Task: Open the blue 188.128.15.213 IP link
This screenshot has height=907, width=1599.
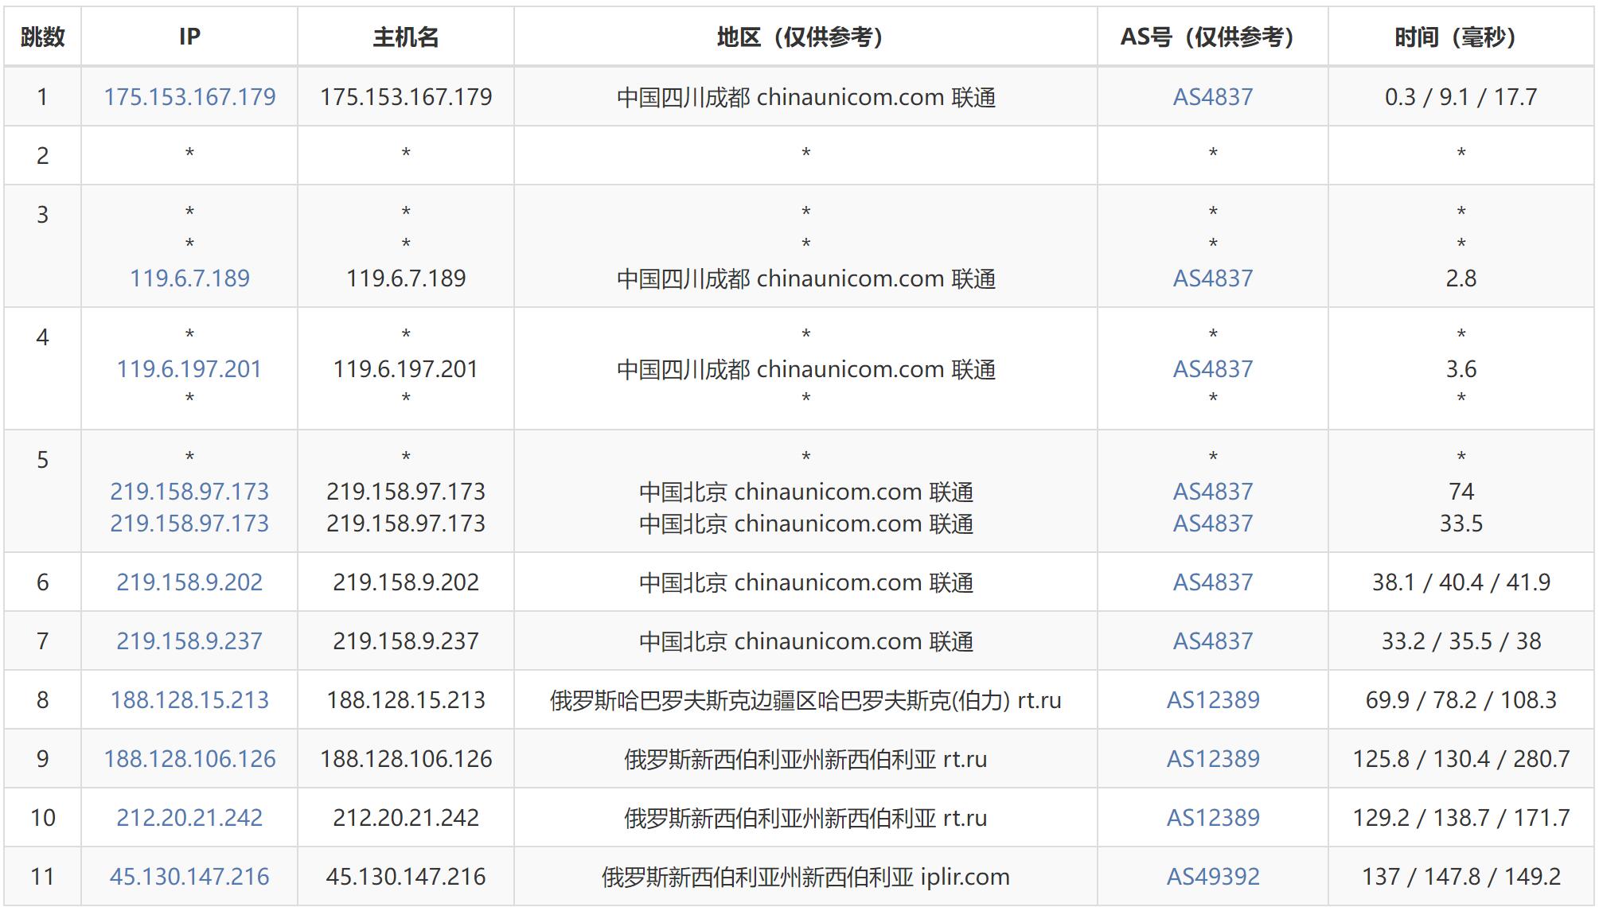Action: (x=189, y=700)
